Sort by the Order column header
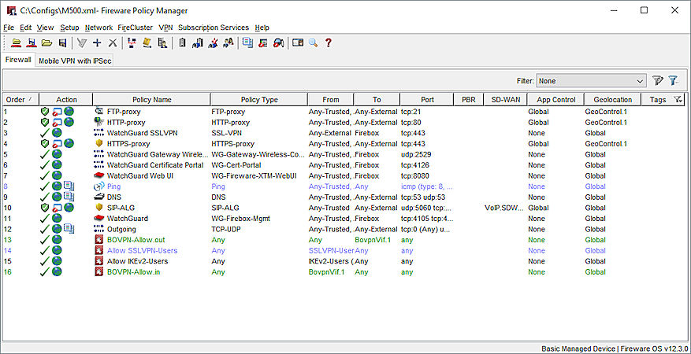The image size is (691, 354). [19, 100]
